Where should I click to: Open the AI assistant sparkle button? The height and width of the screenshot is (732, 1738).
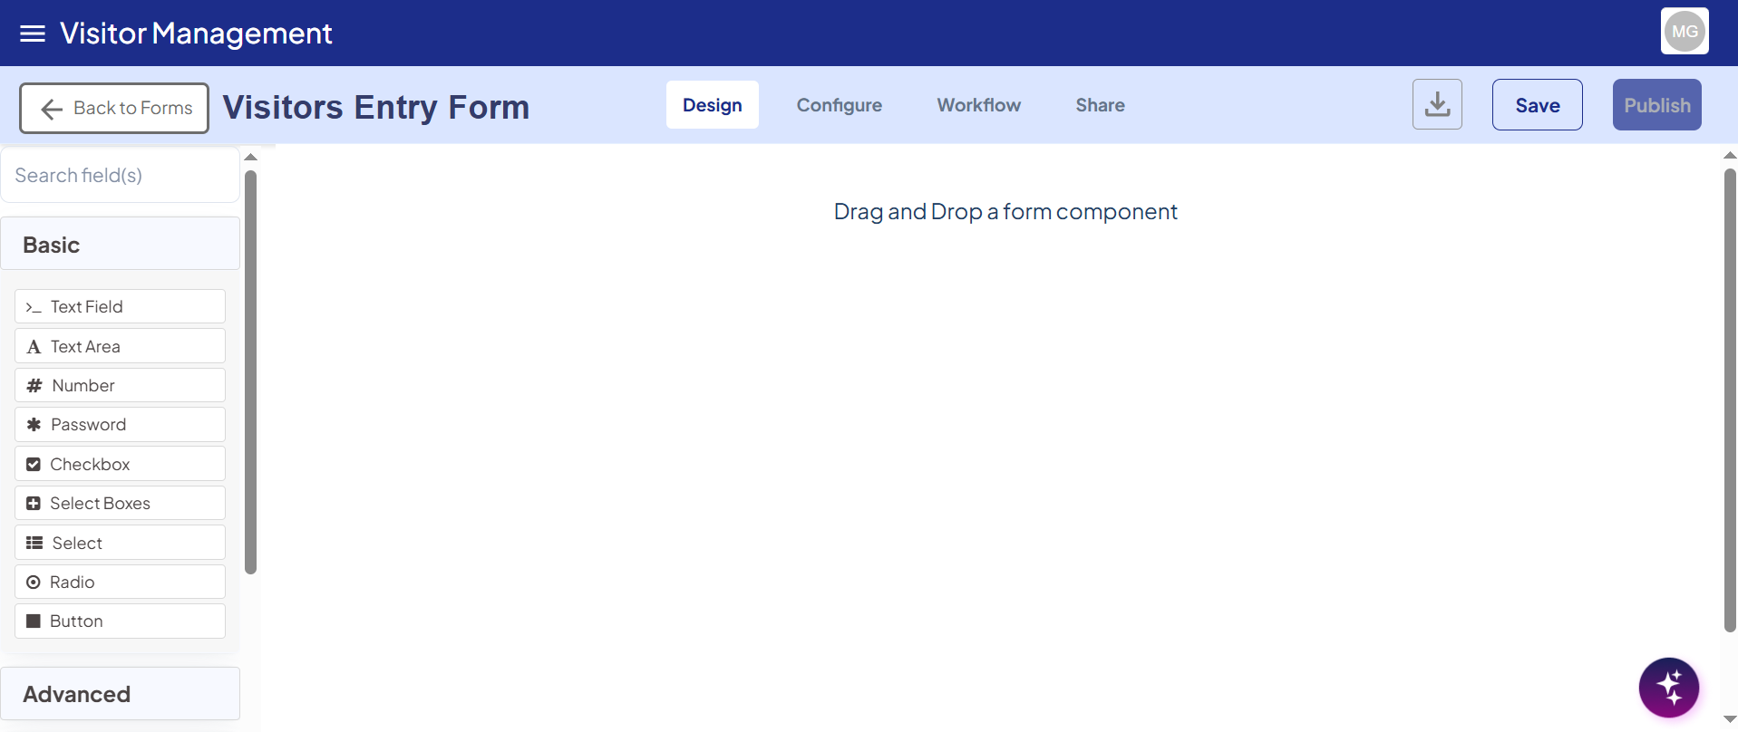pyautogui.click(x=1668, y=687)
